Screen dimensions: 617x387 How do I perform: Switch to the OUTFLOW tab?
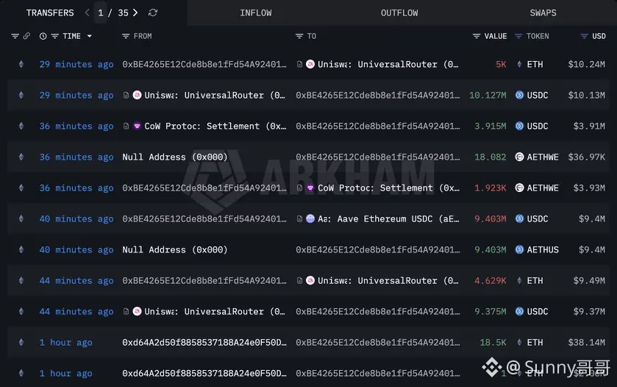(x=399, y=13)
